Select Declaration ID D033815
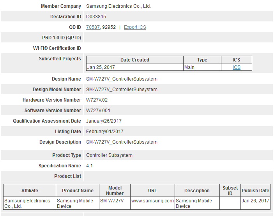The height and width of the screenshot is (216, 274). [96, 17]
